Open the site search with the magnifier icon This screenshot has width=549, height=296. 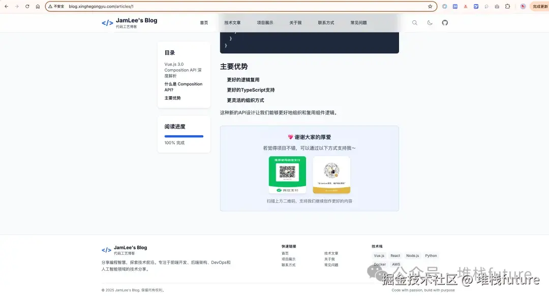(x=415, y=22)
